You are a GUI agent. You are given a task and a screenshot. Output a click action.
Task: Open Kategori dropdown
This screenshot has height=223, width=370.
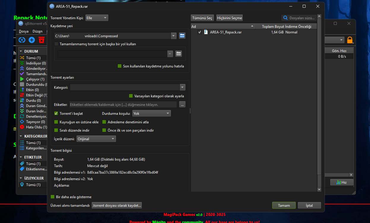pos(182,87)
